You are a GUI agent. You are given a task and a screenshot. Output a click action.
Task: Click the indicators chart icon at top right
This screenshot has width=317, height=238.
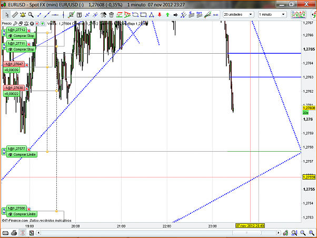tap(299, 15)
